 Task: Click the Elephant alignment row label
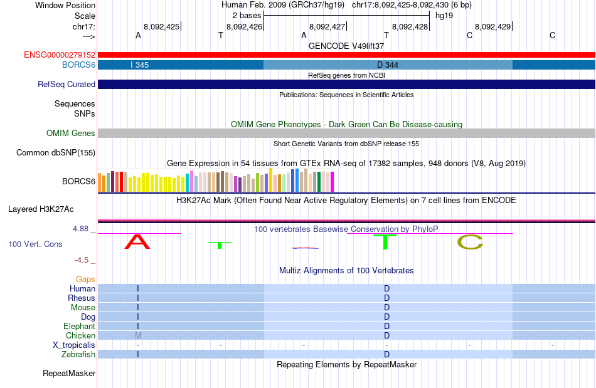[x=79, y=326]
